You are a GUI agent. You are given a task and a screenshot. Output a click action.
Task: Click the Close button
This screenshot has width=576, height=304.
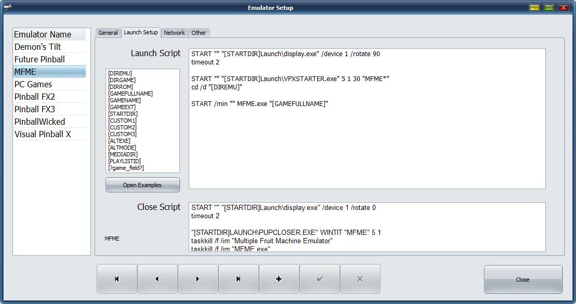pyautogui.click(x=523, y=280)
